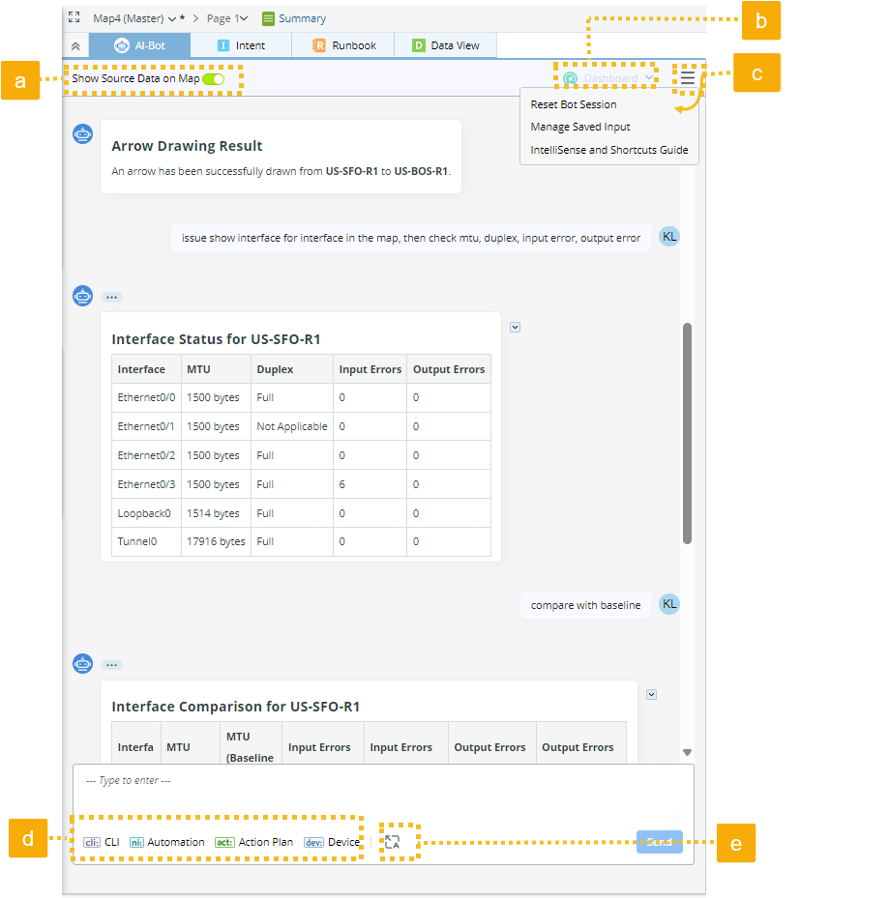
Task: Open the Page 1 dropdown
Action: pos(243,18)
